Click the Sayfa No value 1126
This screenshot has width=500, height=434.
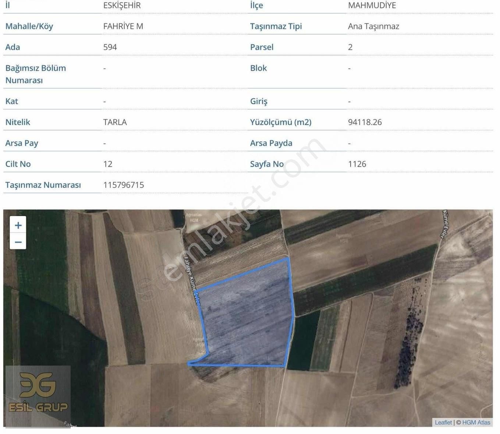(357, 164)
